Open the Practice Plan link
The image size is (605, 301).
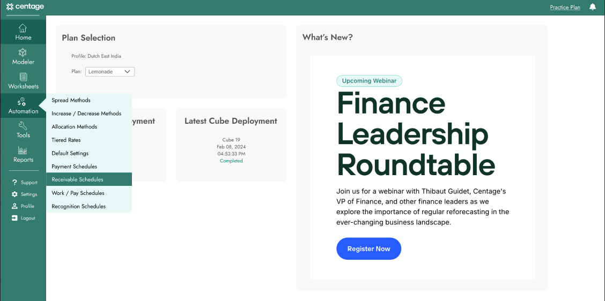click(x=565, y=7)
